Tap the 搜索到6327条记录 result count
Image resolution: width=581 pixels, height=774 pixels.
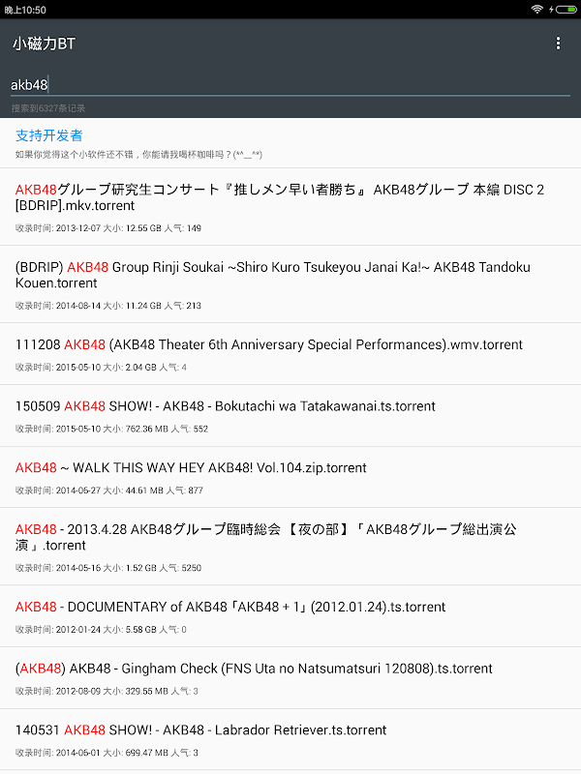click(x=48, y=108)
